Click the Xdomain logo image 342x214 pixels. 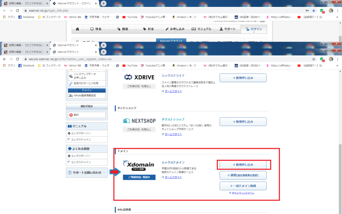pos(139,166)
